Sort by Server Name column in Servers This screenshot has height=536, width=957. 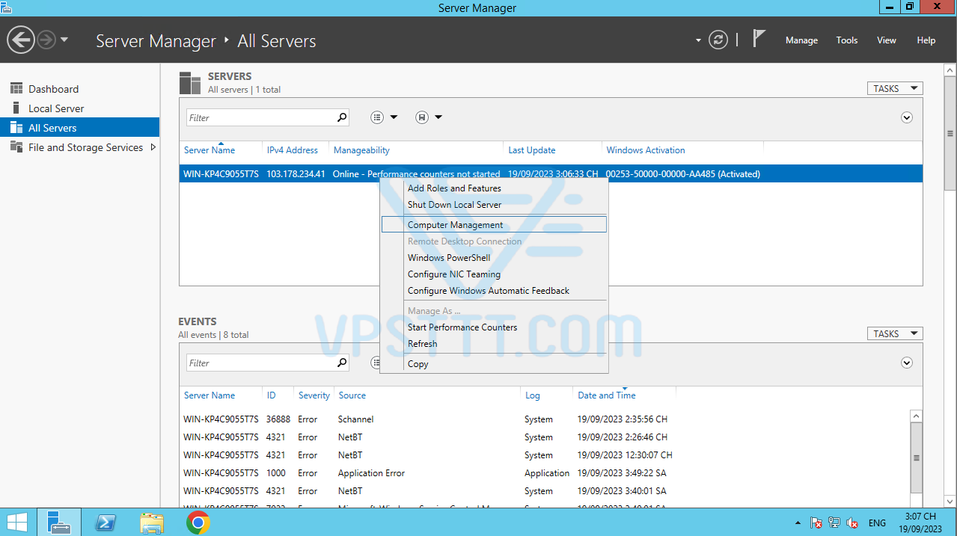click(x=210, y=150)
